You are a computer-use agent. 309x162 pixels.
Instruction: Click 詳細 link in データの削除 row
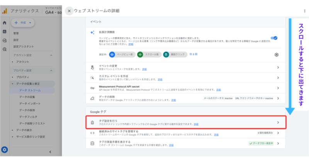[173, 100]
